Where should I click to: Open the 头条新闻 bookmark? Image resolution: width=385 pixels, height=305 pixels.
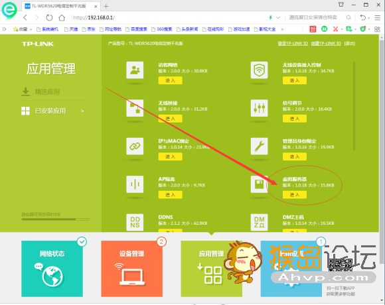187,29
